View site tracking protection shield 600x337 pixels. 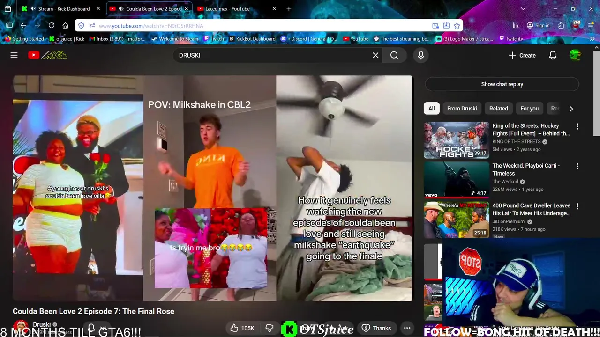coord(82,26)
